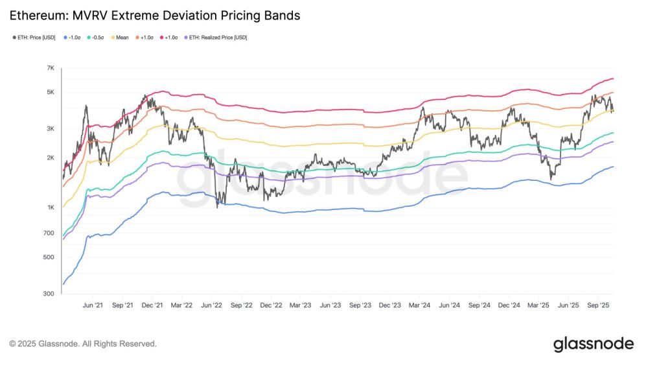Click the gray ETH: Price legend dot
Screen dimensions: 648x365
coord(14,38)
